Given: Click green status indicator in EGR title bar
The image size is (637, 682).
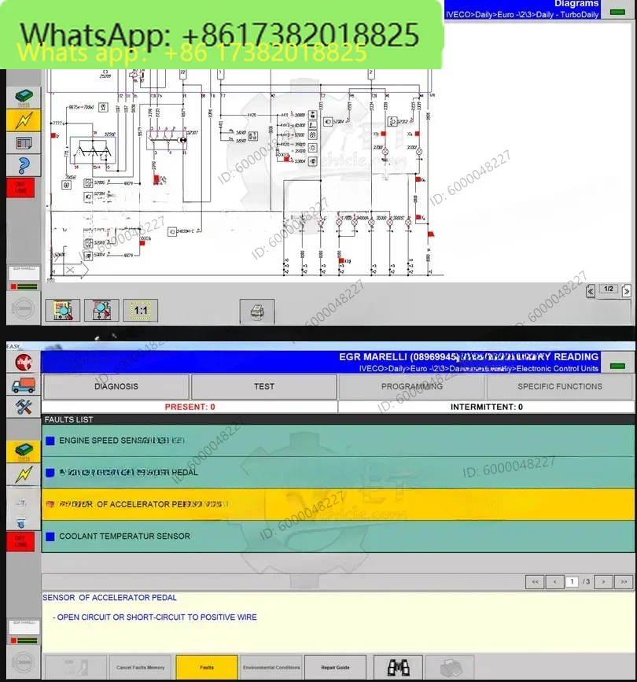Looking at the screenshot, I should coord(617,366).
